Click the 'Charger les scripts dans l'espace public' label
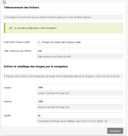The width and height of the screenshot is (128, 136). 61,42
